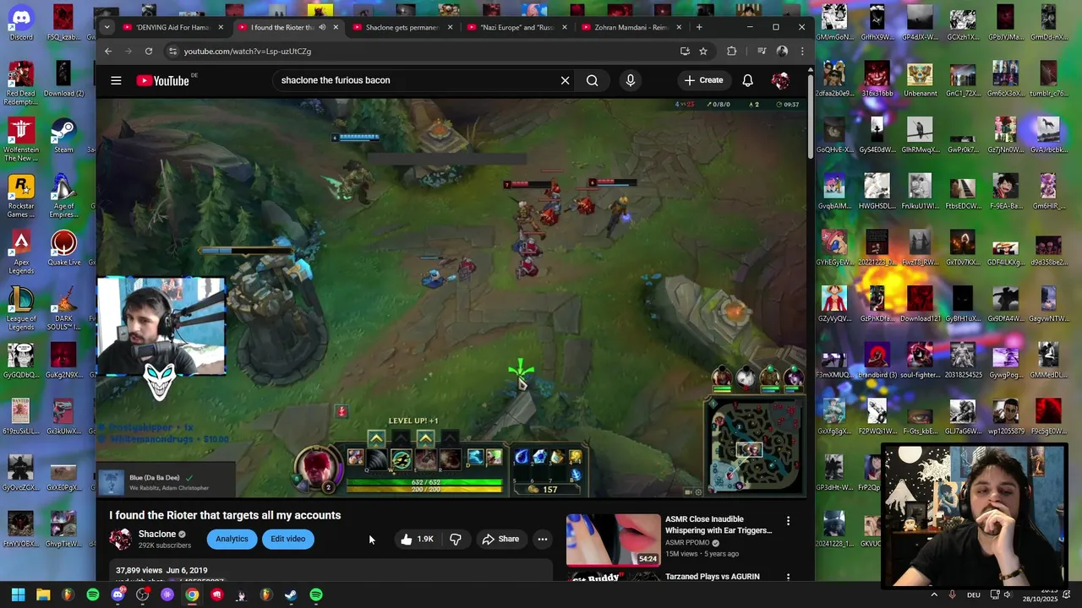Screen dimensions: 1082x608
Task: Start voice search with microphone
Action: click(x=630, y=80)
